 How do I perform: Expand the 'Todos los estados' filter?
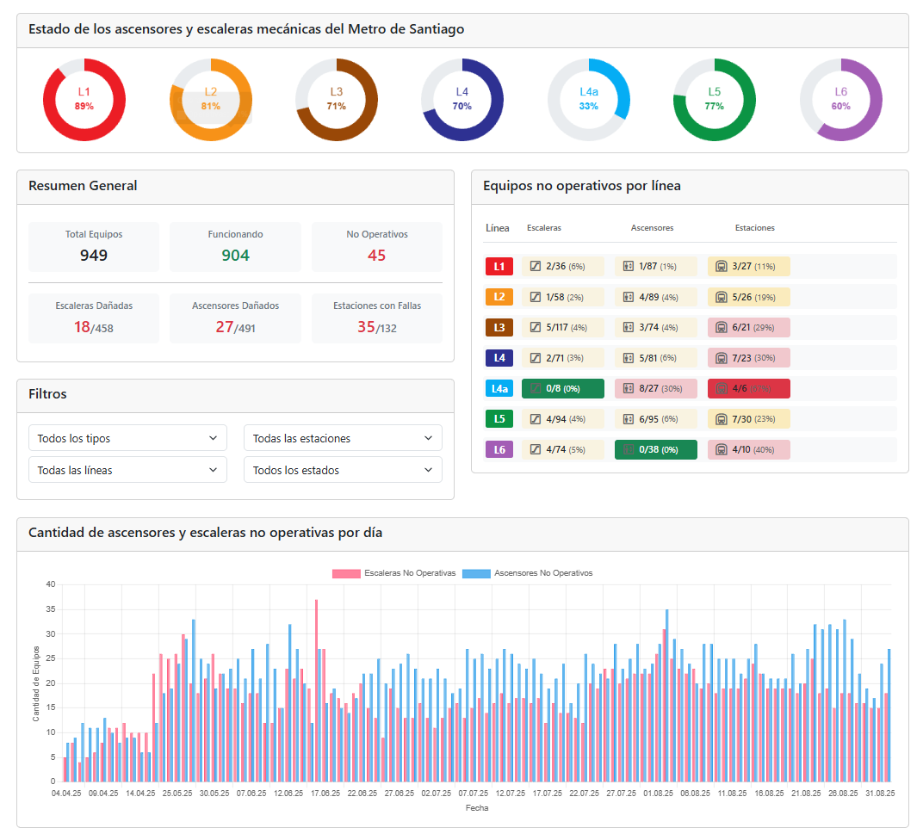tap(344, 470)
